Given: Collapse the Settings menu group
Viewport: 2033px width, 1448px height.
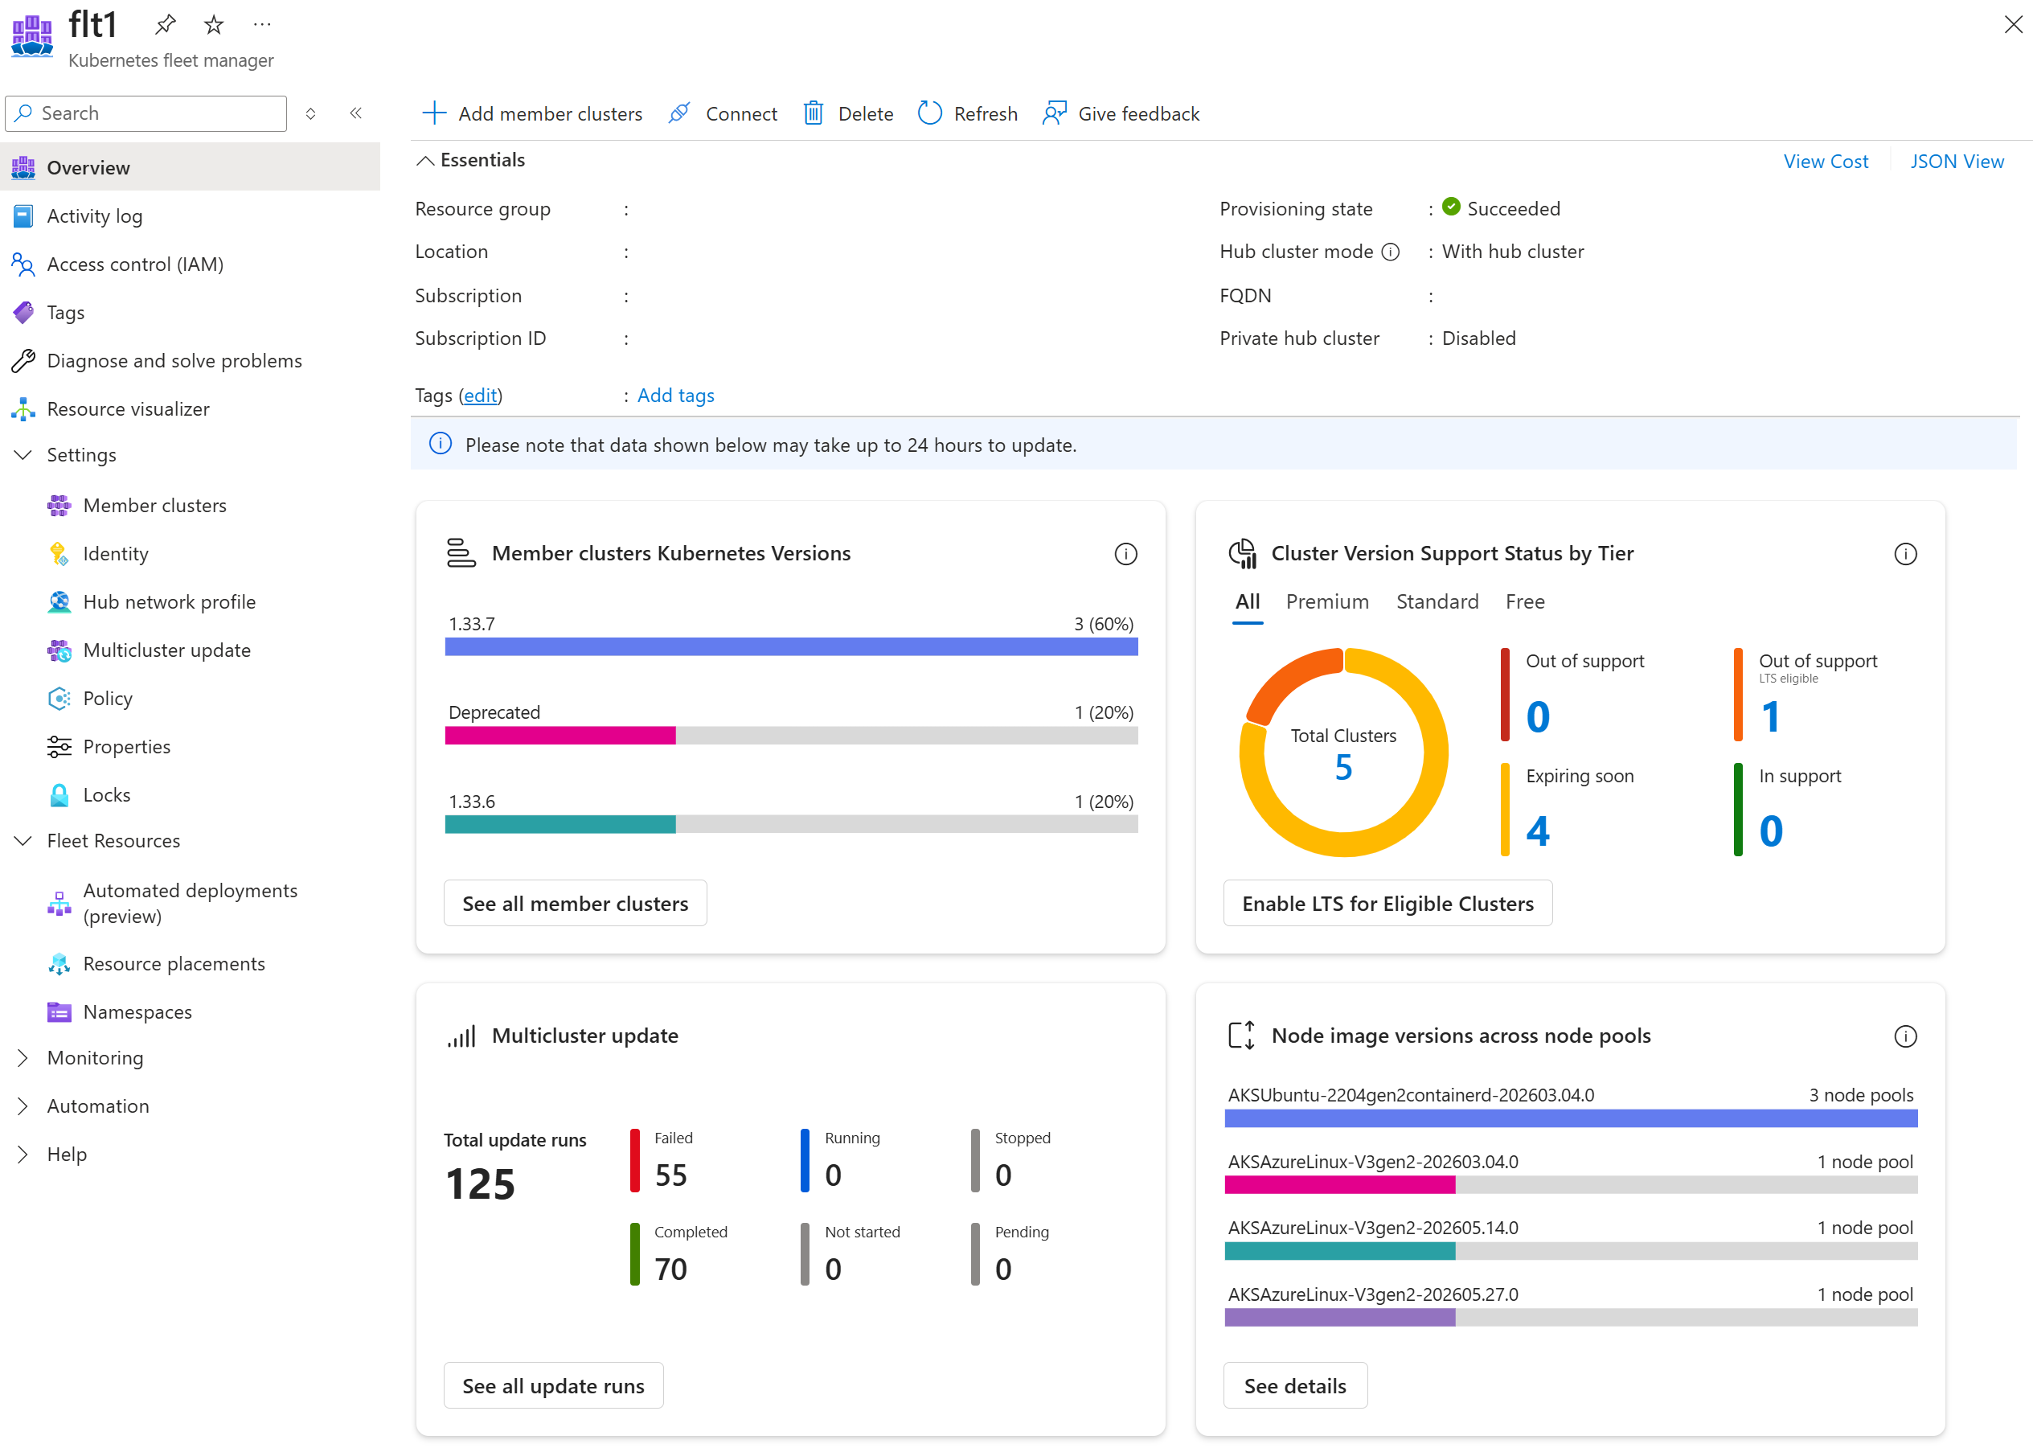Looking at the screenshot, I should point(23,455).
